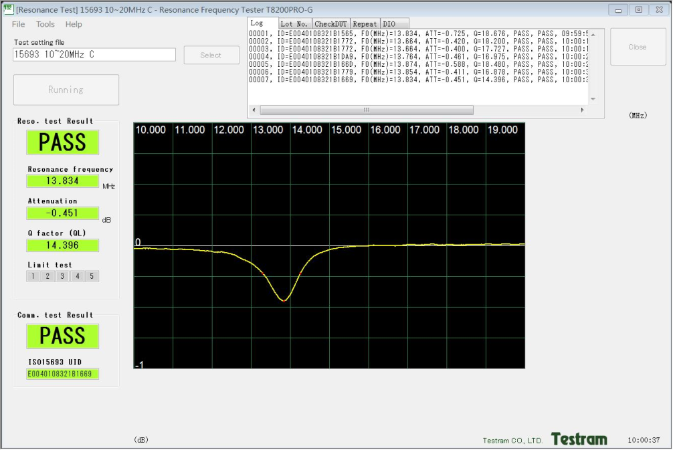Open the File menu
The height and width of the screenshot is (450, 673).
18,24
